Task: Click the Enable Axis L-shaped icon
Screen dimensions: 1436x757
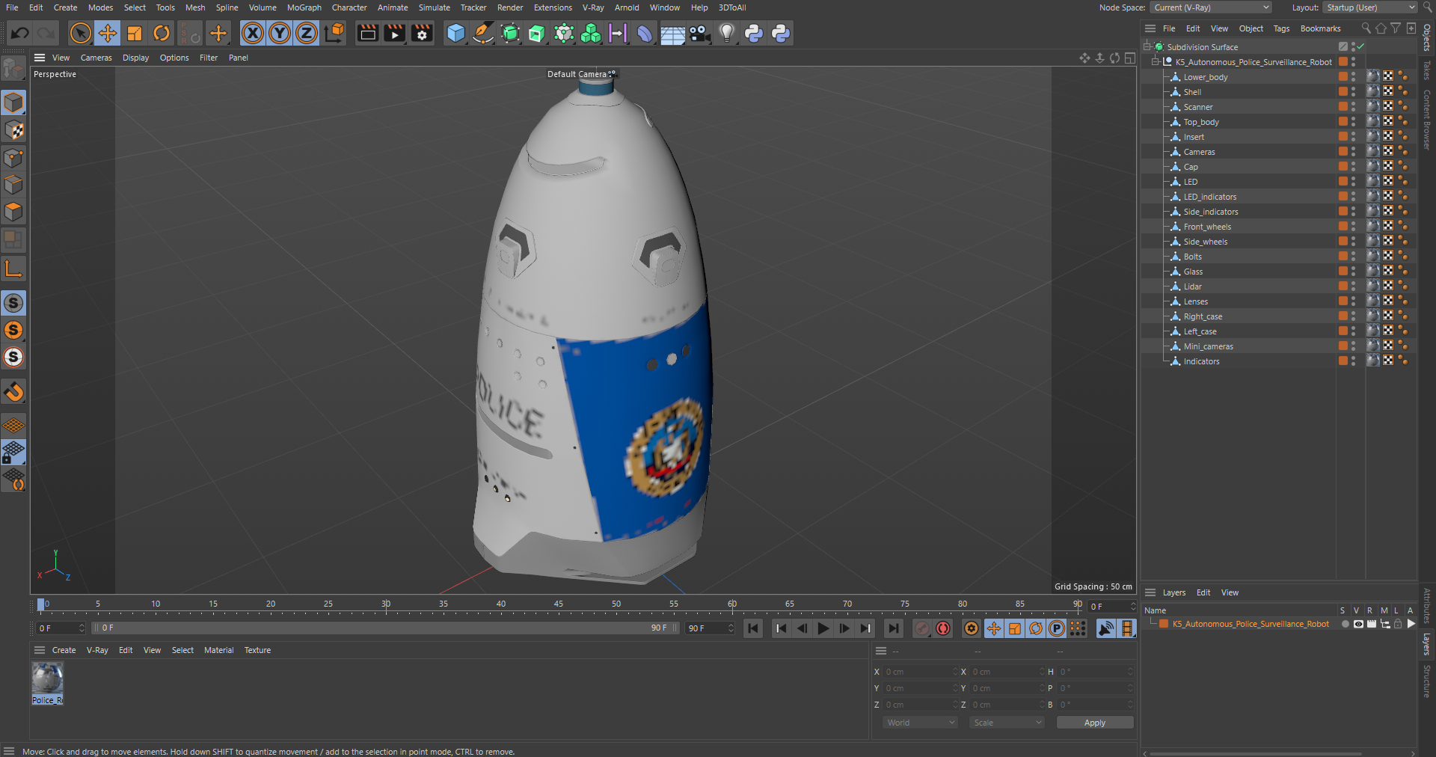Action: tap(13, 269)
